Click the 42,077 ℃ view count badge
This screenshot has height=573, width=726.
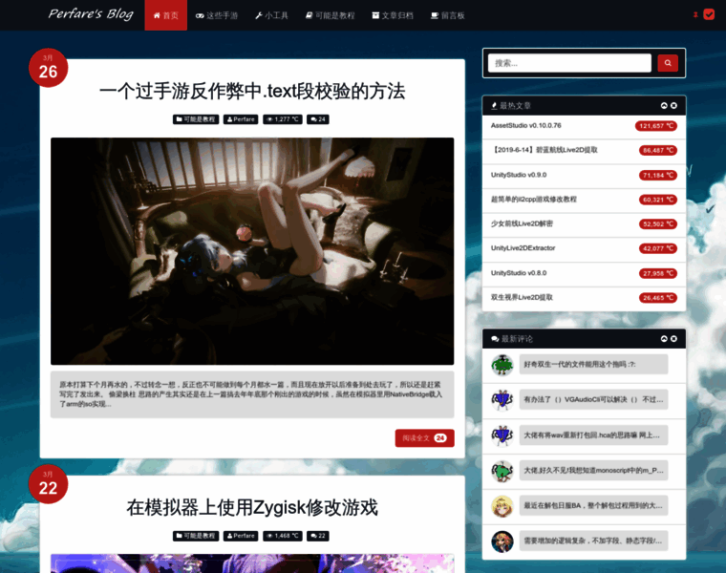click(657, 248)
